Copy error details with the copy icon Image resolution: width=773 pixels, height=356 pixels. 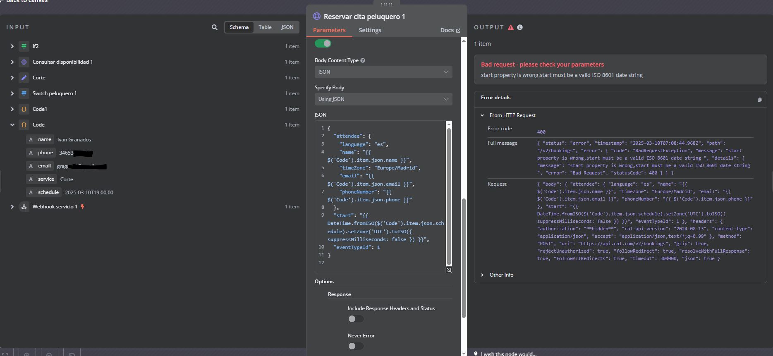click(x=759, y=100)
